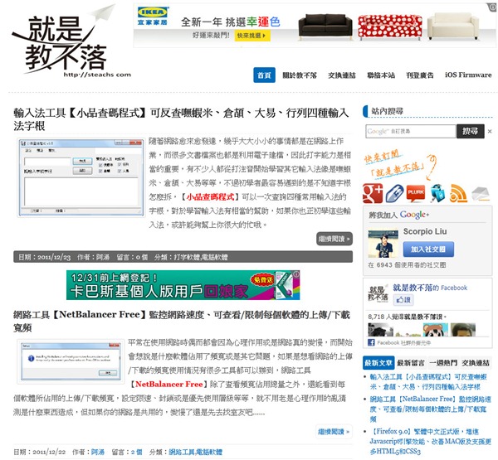Click the 快來挑選 button in IKEA ad
The width and height of the screenshot is (498, 460).
(x=252, y=36)
